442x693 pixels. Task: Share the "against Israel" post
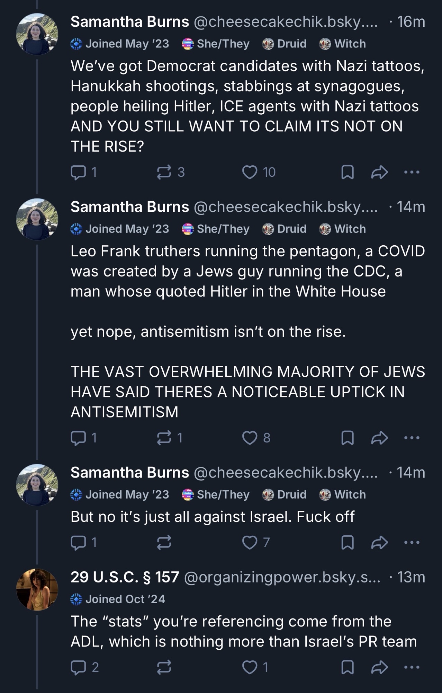click(379, 543)
